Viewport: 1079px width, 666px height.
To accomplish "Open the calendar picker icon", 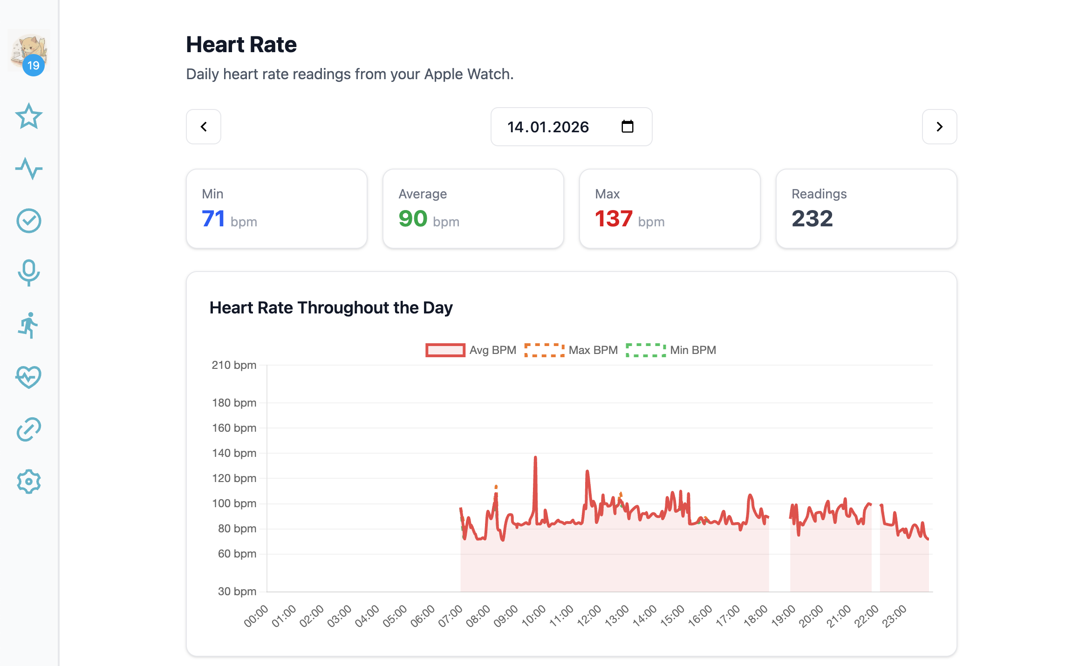I will pyautogui.click(x=628, y=127).
